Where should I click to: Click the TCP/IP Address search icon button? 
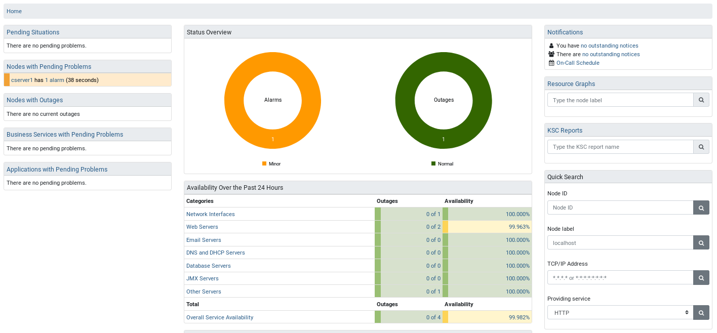point(701,278)
